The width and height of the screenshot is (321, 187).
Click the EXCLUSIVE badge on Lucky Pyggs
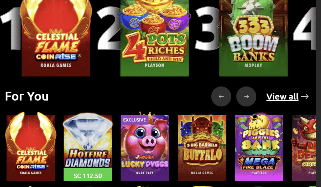coord(134,120)
